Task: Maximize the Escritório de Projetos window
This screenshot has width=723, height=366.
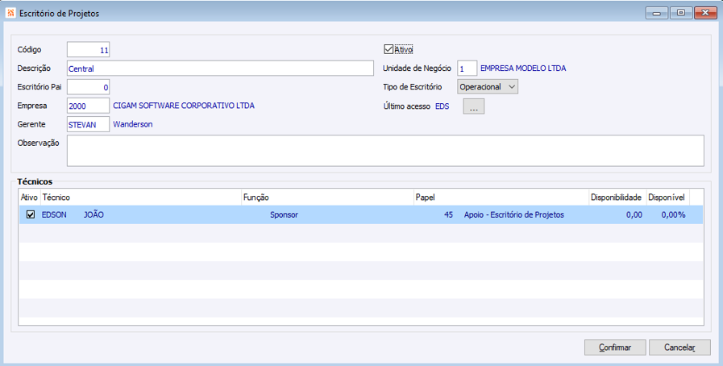Action: tap(681, 13)
